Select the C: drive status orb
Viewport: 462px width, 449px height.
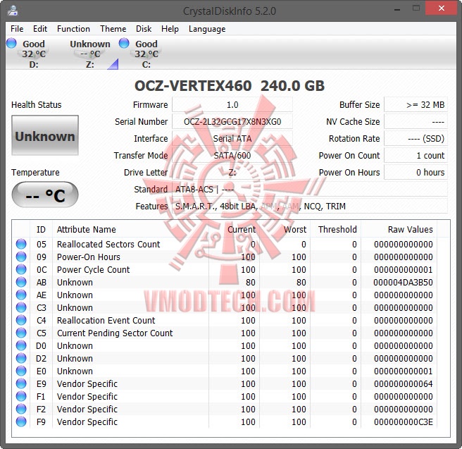[124, 43]
